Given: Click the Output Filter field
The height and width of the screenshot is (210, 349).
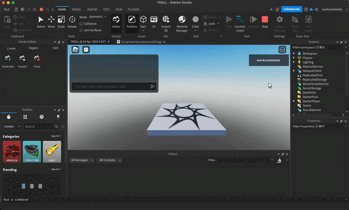Looking at the screenshot, I should click(240, 160).
